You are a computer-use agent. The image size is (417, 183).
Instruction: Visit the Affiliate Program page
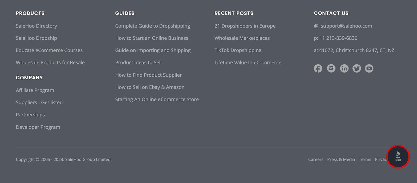point(35,90)
